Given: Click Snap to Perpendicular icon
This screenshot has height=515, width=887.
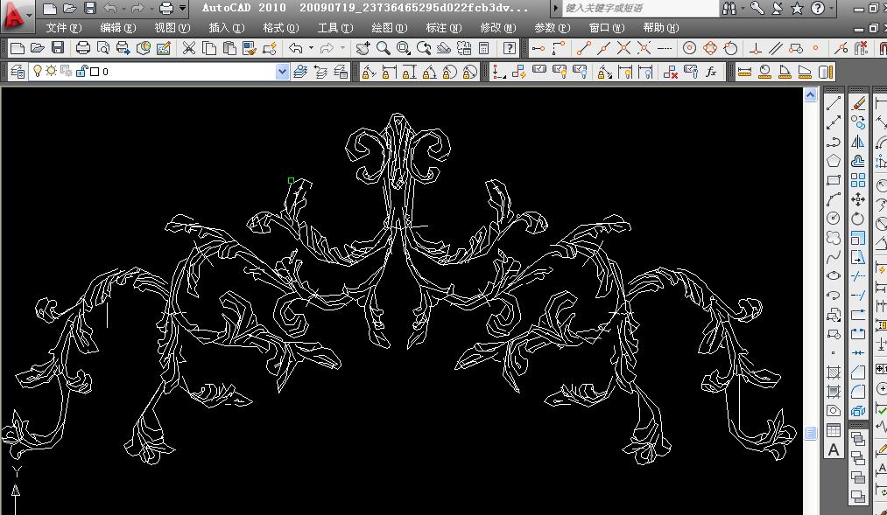Looking at the screenshot, I should tap(755, 48).
